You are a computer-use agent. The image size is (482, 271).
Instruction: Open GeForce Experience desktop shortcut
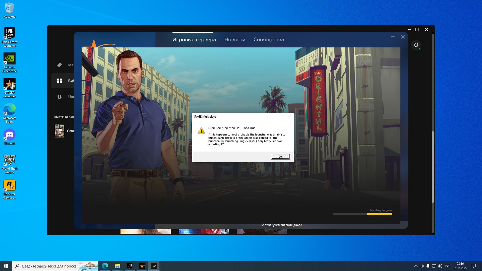click(x=9, y=63)
